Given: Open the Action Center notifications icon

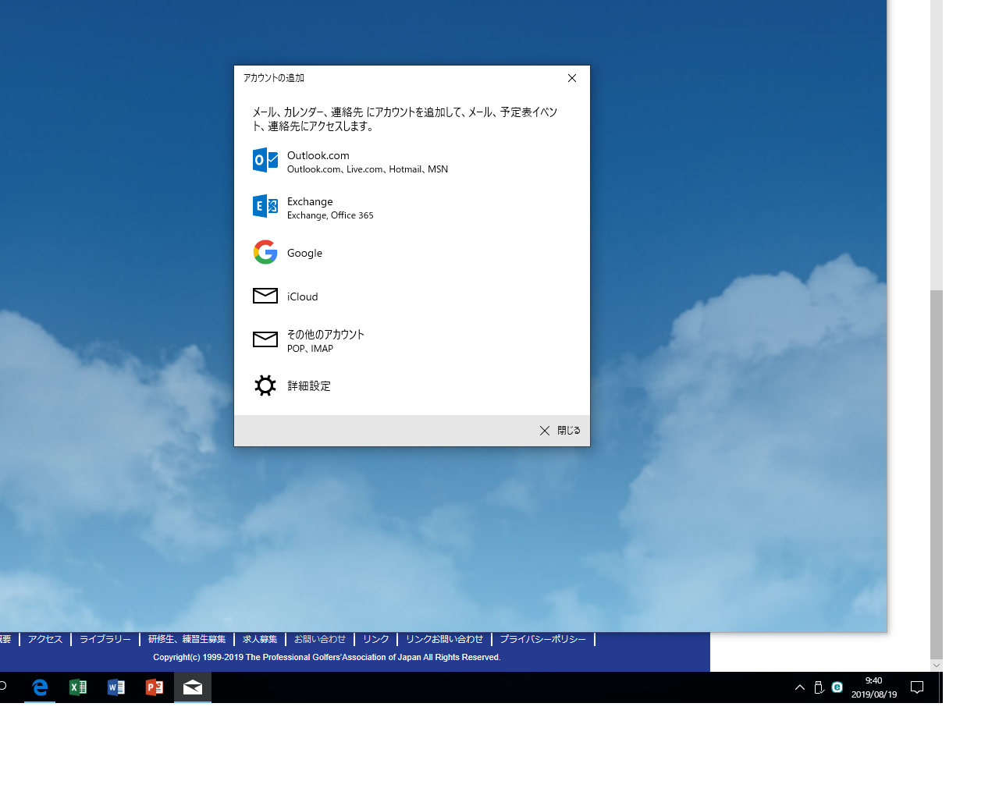Looking at the screenshot, I should tap(918, 687).
